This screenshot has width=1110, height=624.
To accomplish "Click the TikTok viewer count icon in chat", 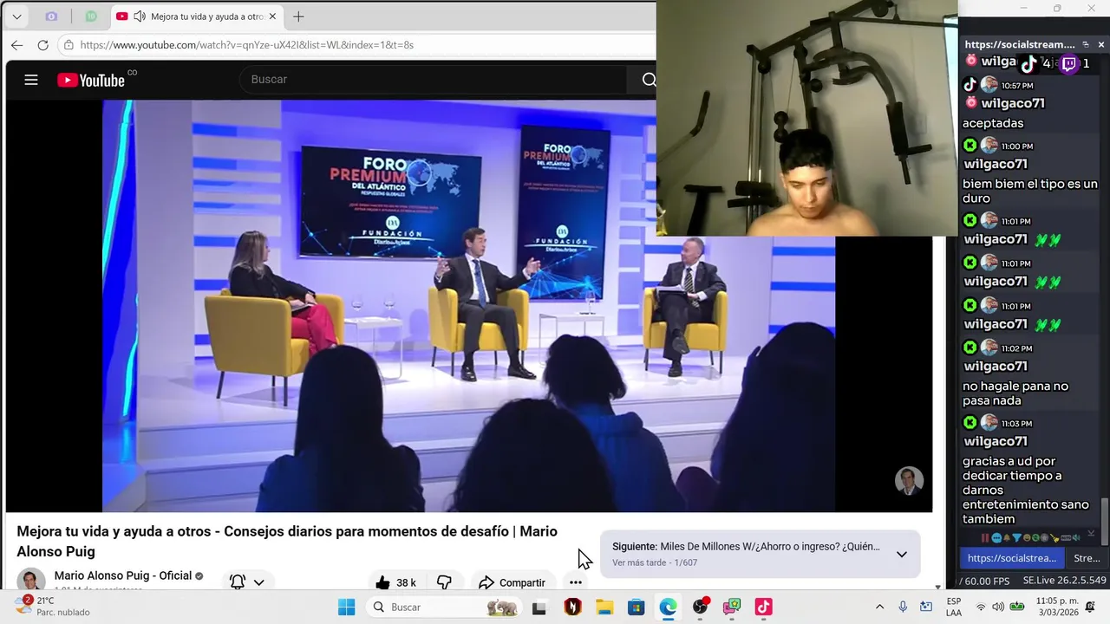I will pyautogui.click(x=1028, y=63).
